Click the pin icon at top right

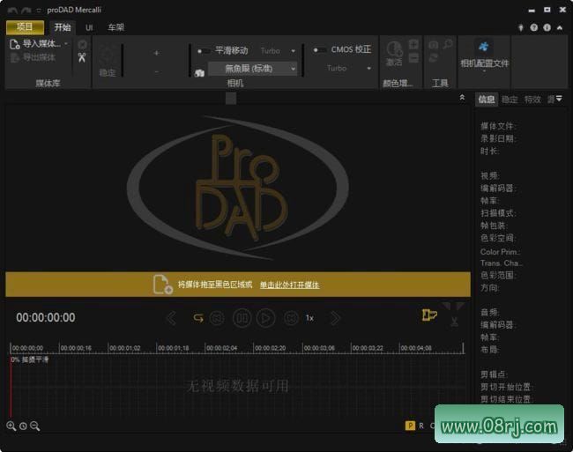521,27
